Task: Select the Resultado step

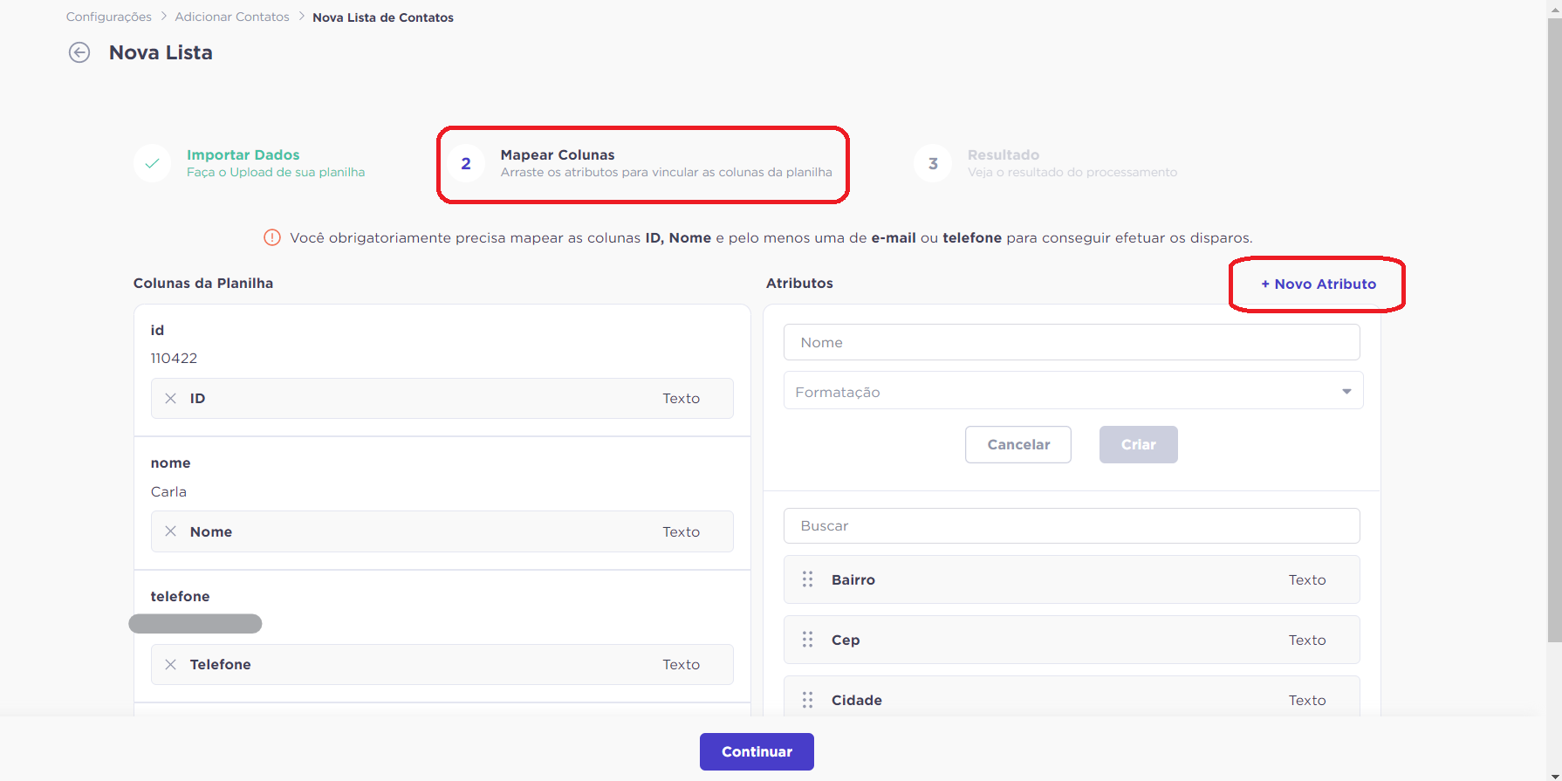Action: point(1045,163)
